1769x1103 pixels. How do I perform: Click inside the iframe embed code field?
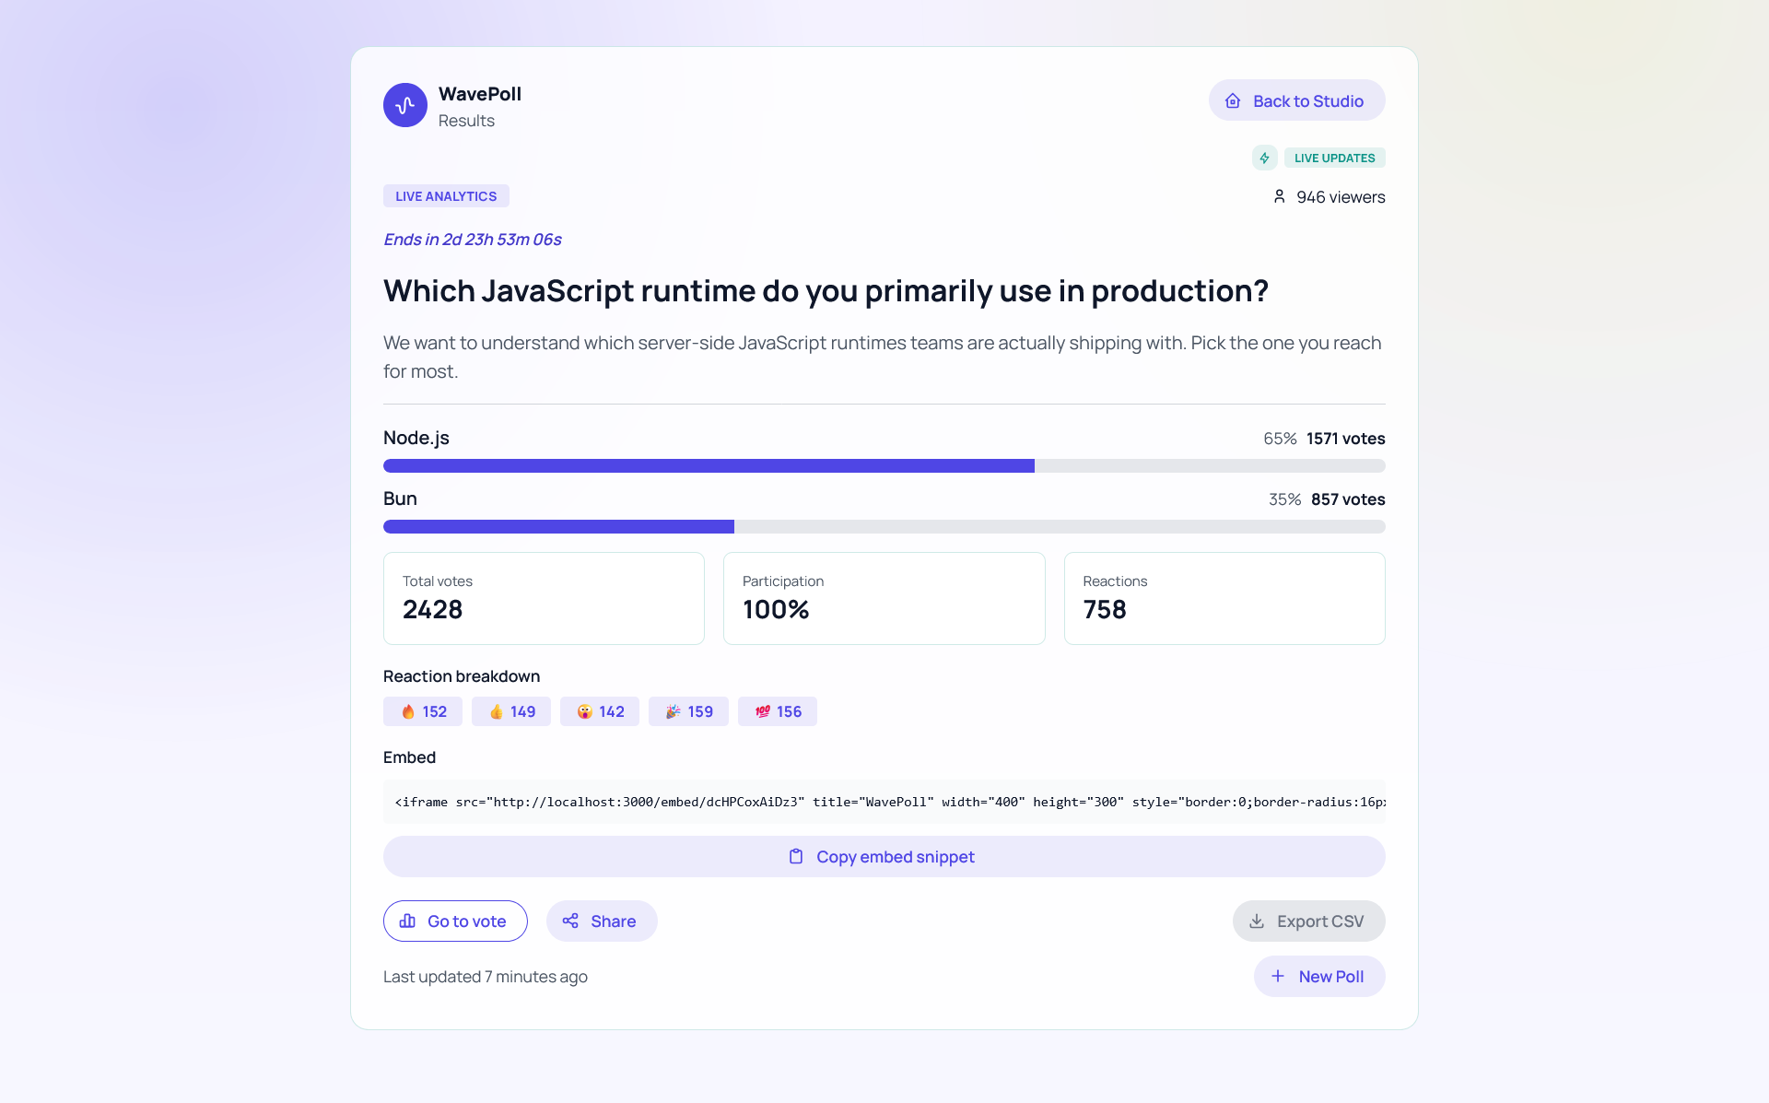pyautogui.click(x=884, y=802)
